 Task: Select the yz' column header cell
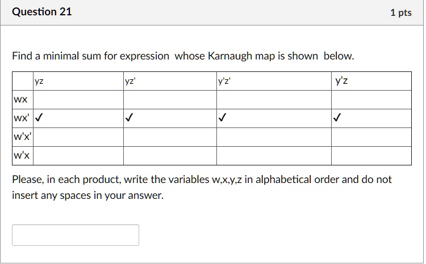170,81
